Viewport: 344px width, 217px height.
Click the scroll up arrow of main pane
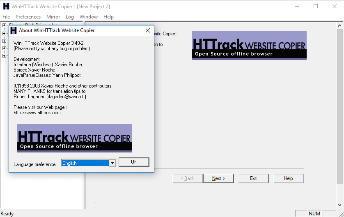click(339, 26)
